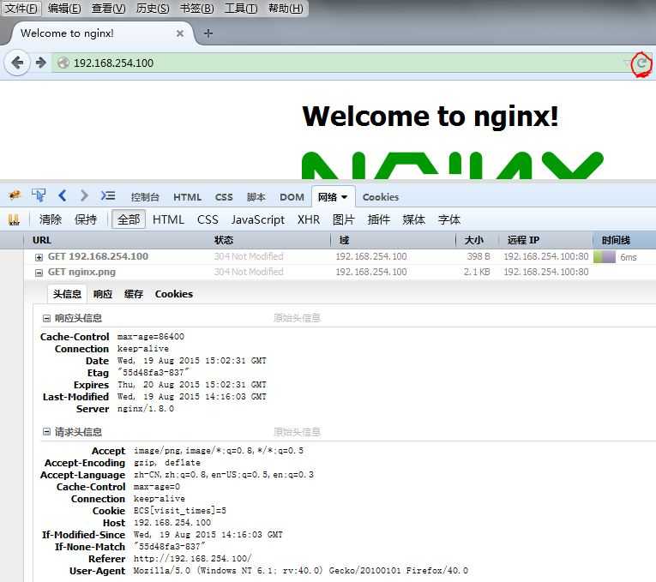
Task: Click the ETag value "55d48fa3-837"
Action: [153, 372]
